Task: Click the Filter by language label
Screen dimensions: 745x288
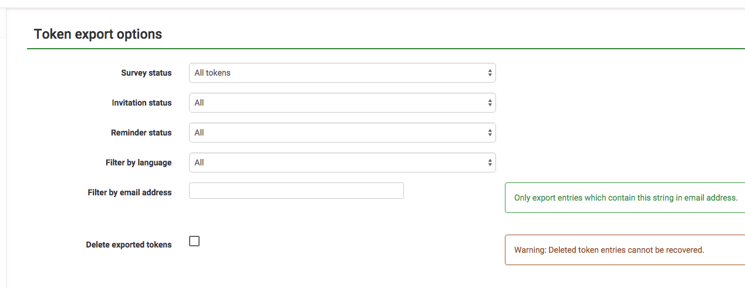Action: [x=139, y=162]
